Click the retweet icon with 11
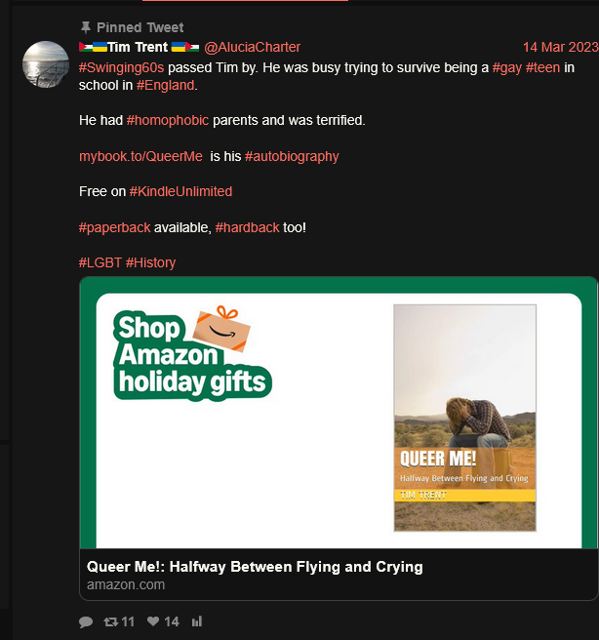Screen dimensions: 599x640 [110, 621]
